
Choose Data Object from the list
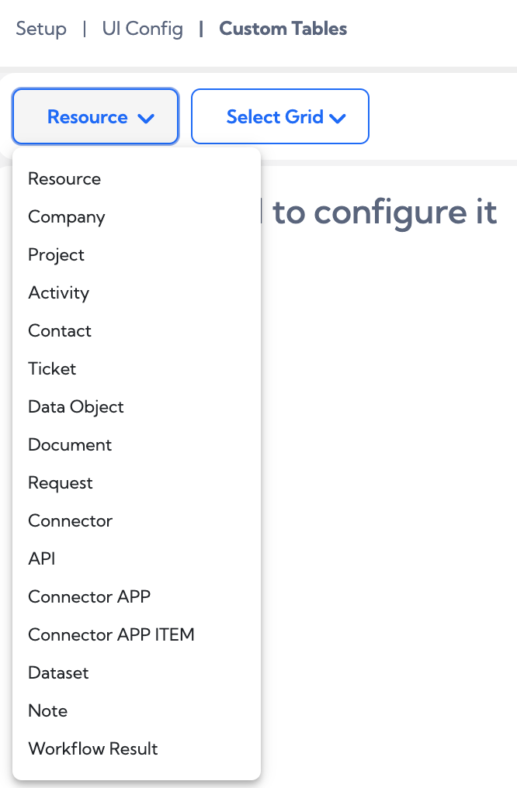tap(75, 406)
